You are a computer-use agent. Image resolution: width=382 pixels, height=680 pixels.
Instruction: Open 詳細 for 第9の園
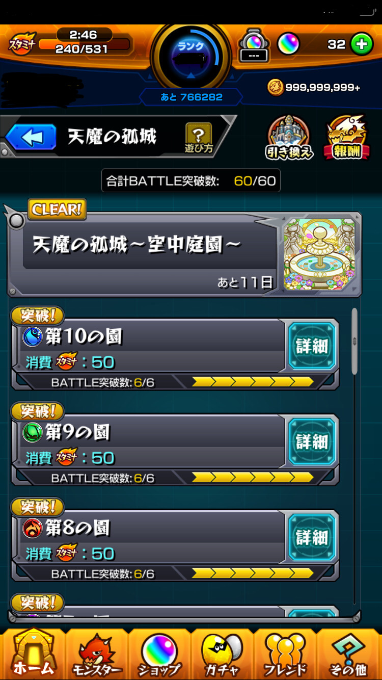[312, 442]
